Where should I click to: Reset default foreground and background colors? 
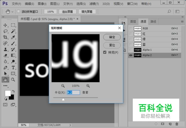[x=6, y=99]
